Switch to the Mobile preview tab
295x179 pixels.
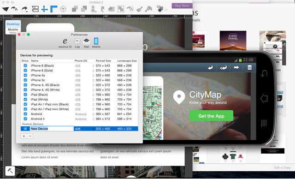click(x=13, y=30)
